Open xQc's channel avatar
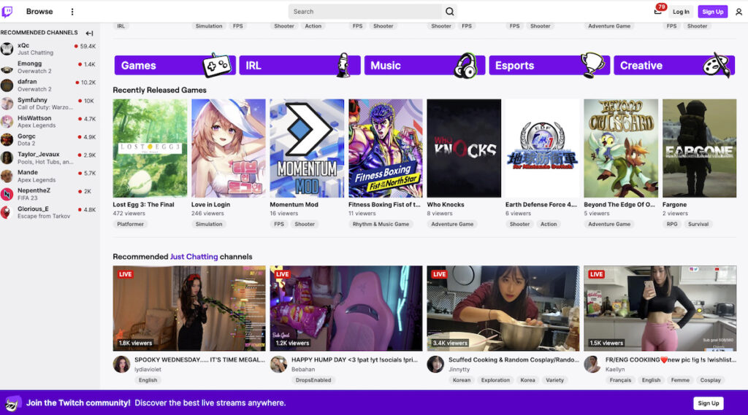Screen dimensions: 748x415 [x=7, y=49]
